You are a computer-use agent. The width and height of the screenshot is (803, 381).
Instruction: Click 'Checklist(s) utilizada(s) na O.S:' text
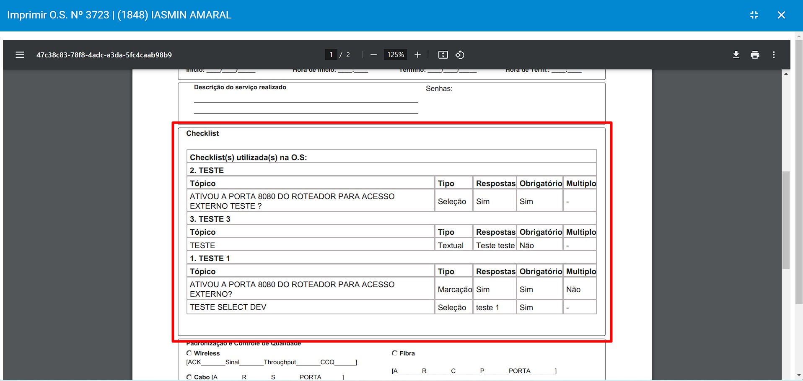click(248, 158)
